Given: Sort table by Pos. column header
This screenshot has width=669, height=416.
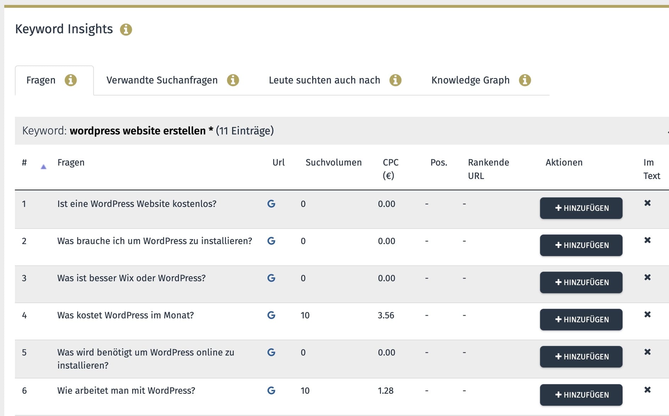Looking at the screenshot, I should click(439, 163).
